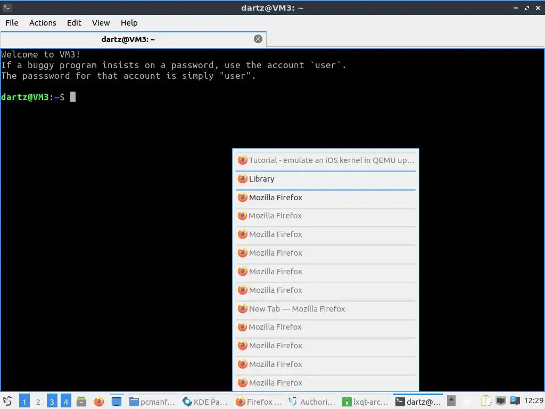Click the 12:29 panel clock
Viewport: 545px width, 409px height.
533,401
